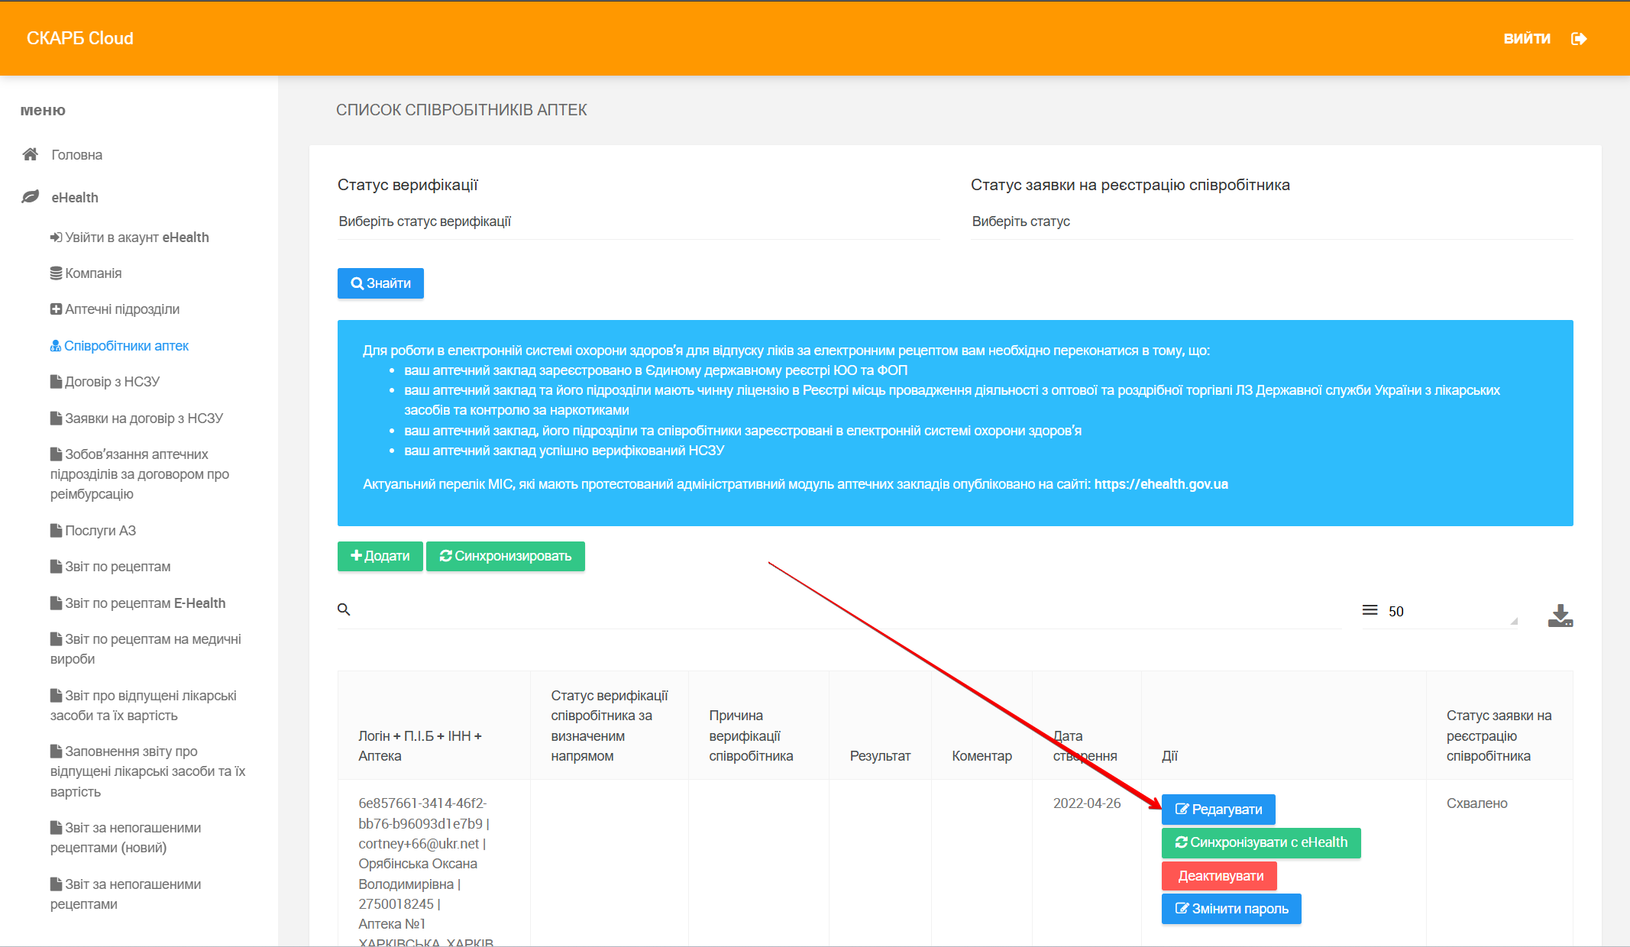Click the logout arrow icon
The image size is (1630, 947).
pyautogui.click(x=1579, y=39)
